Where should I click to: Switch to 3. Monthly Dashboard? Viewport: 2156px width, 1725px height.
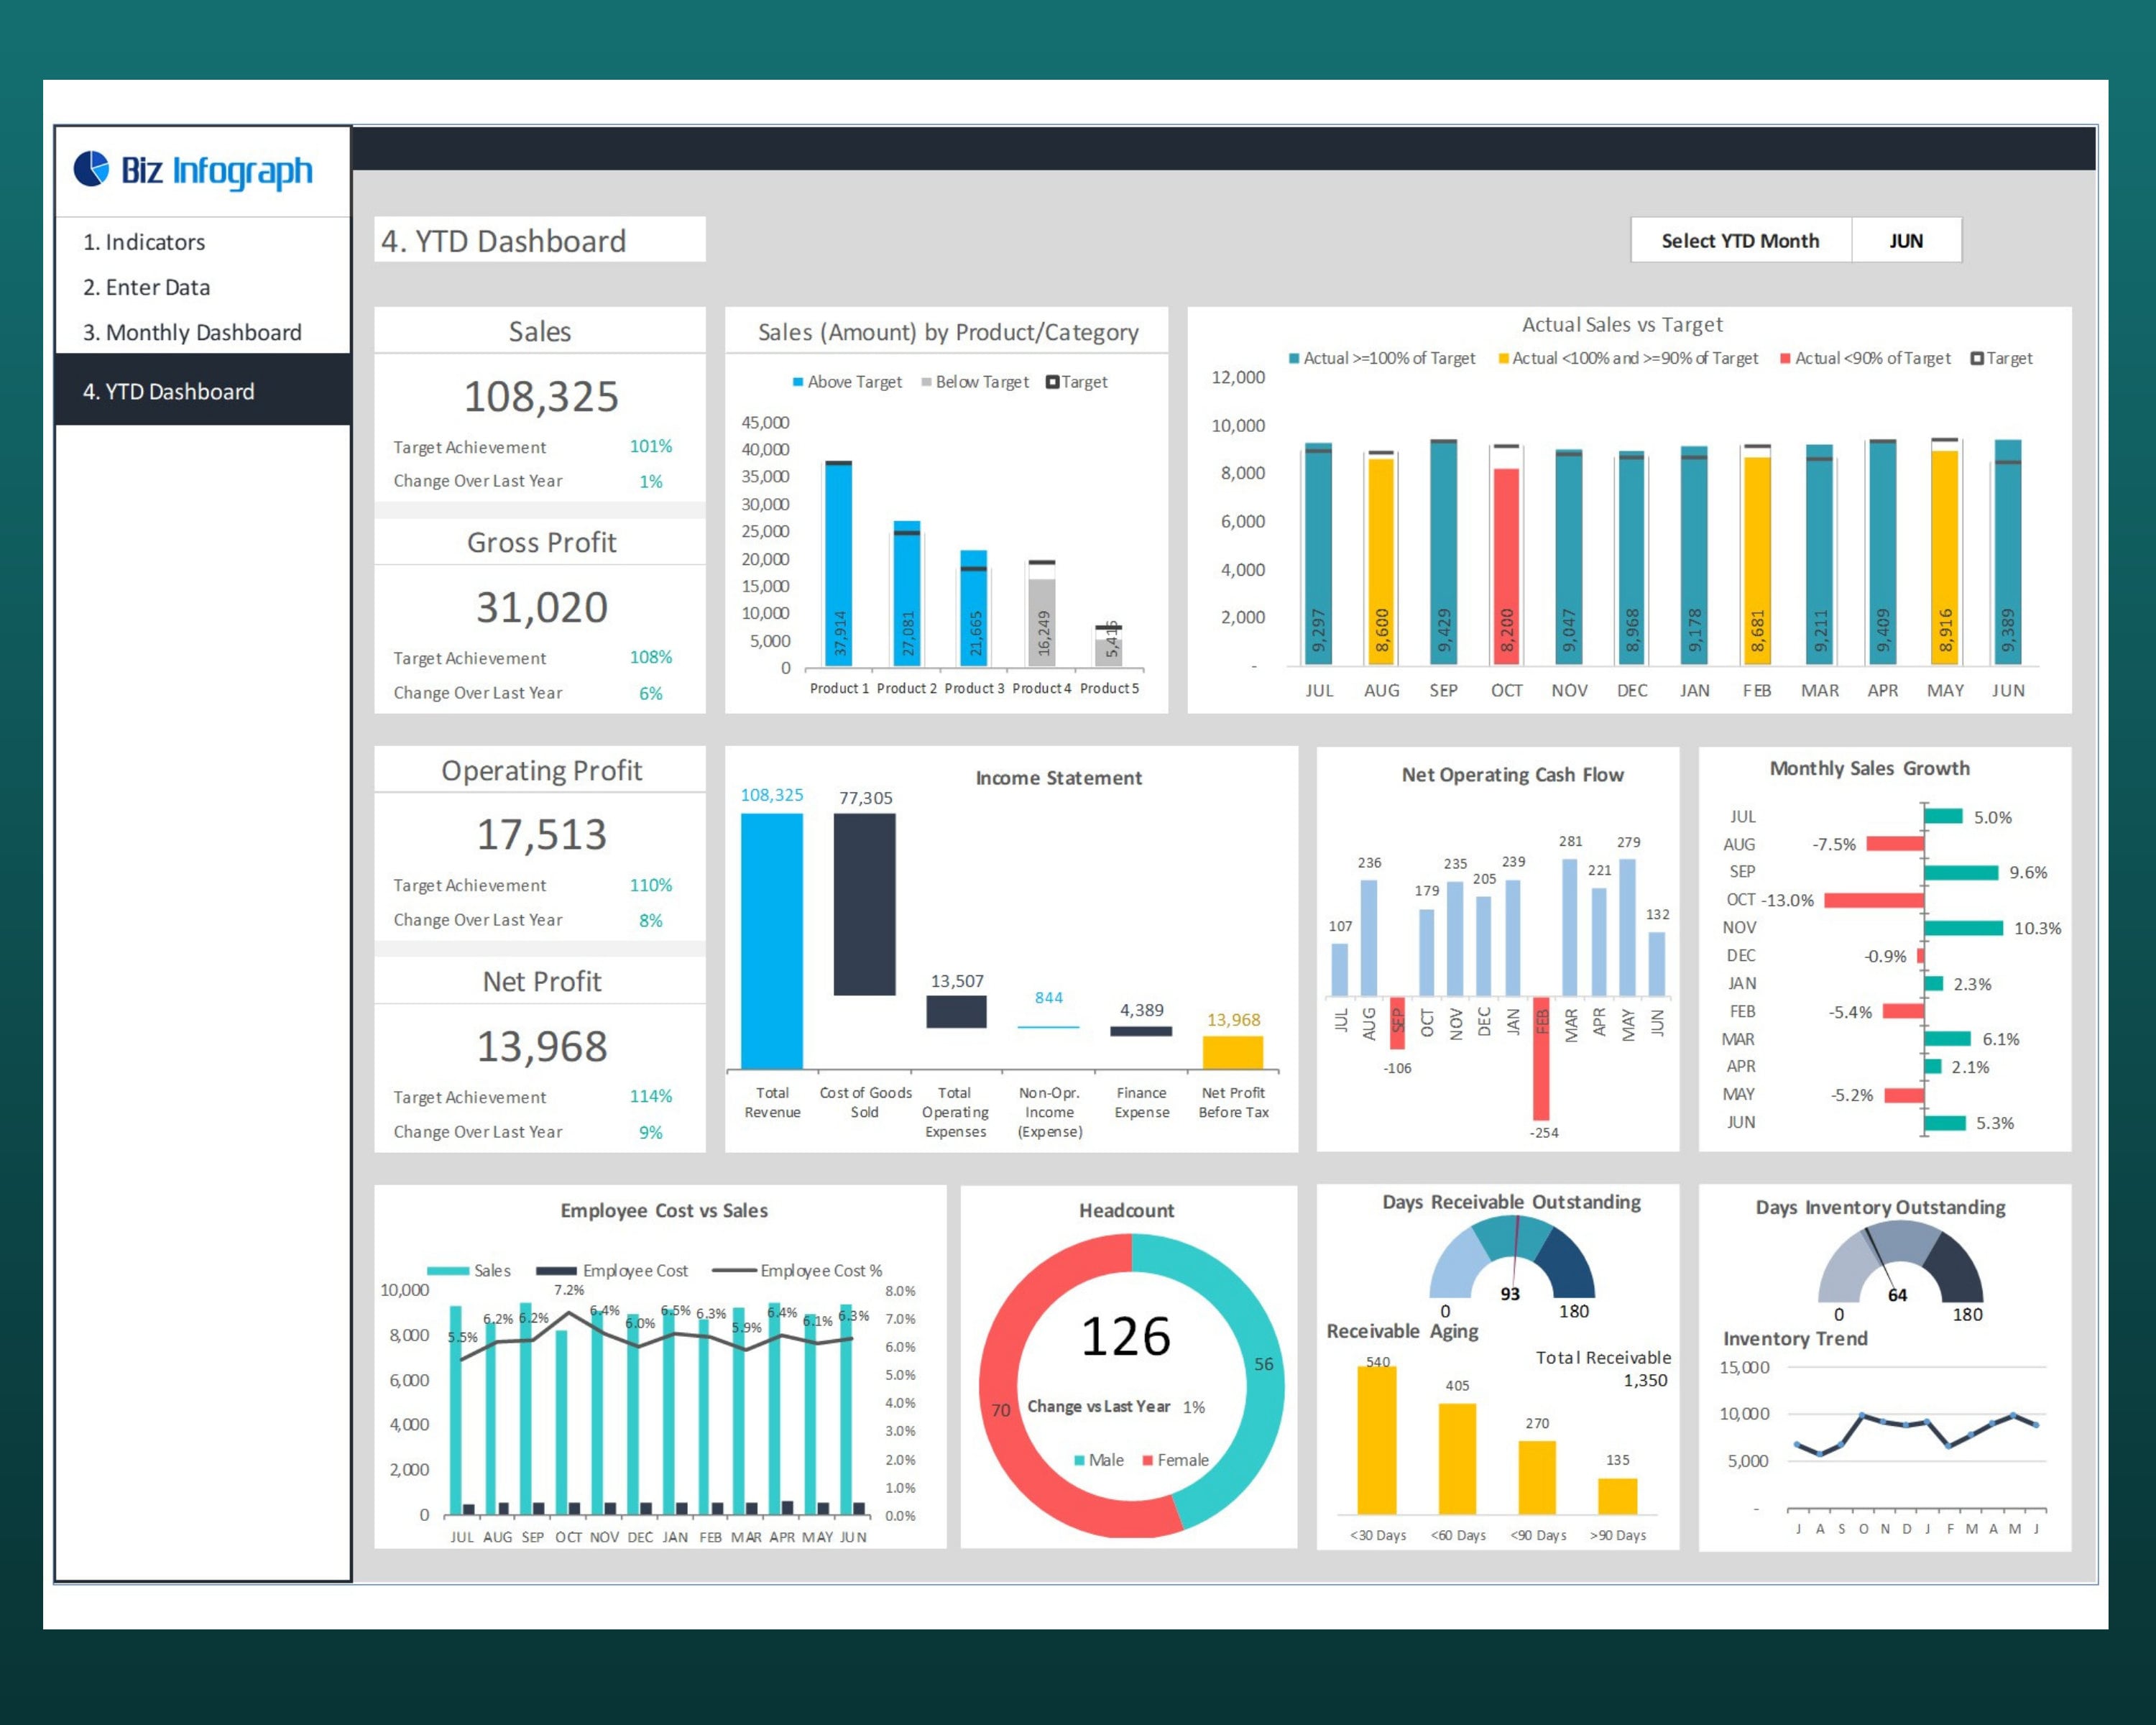pyautogui.click(x=192, y=332)
